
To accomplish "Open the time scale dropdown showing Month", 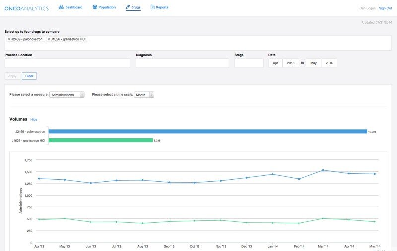I will coord(144,95).
